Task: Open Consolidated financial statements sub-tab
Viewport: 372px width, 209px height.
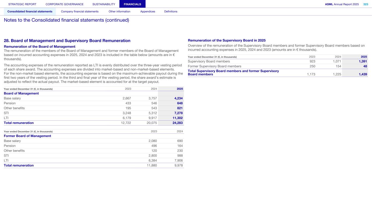Action: [30, 11]
